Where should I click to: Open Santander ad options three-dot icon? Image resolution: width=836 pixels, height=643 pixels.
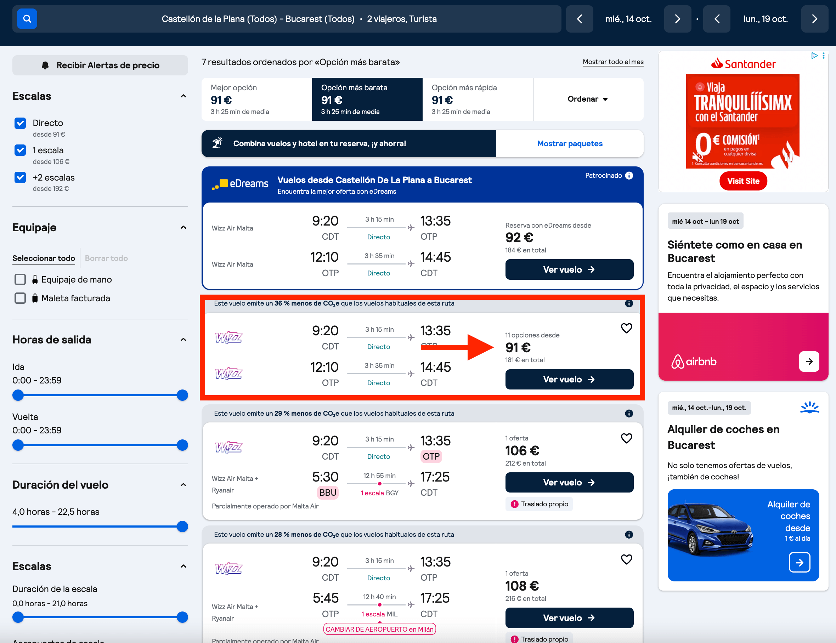point(823,56)
